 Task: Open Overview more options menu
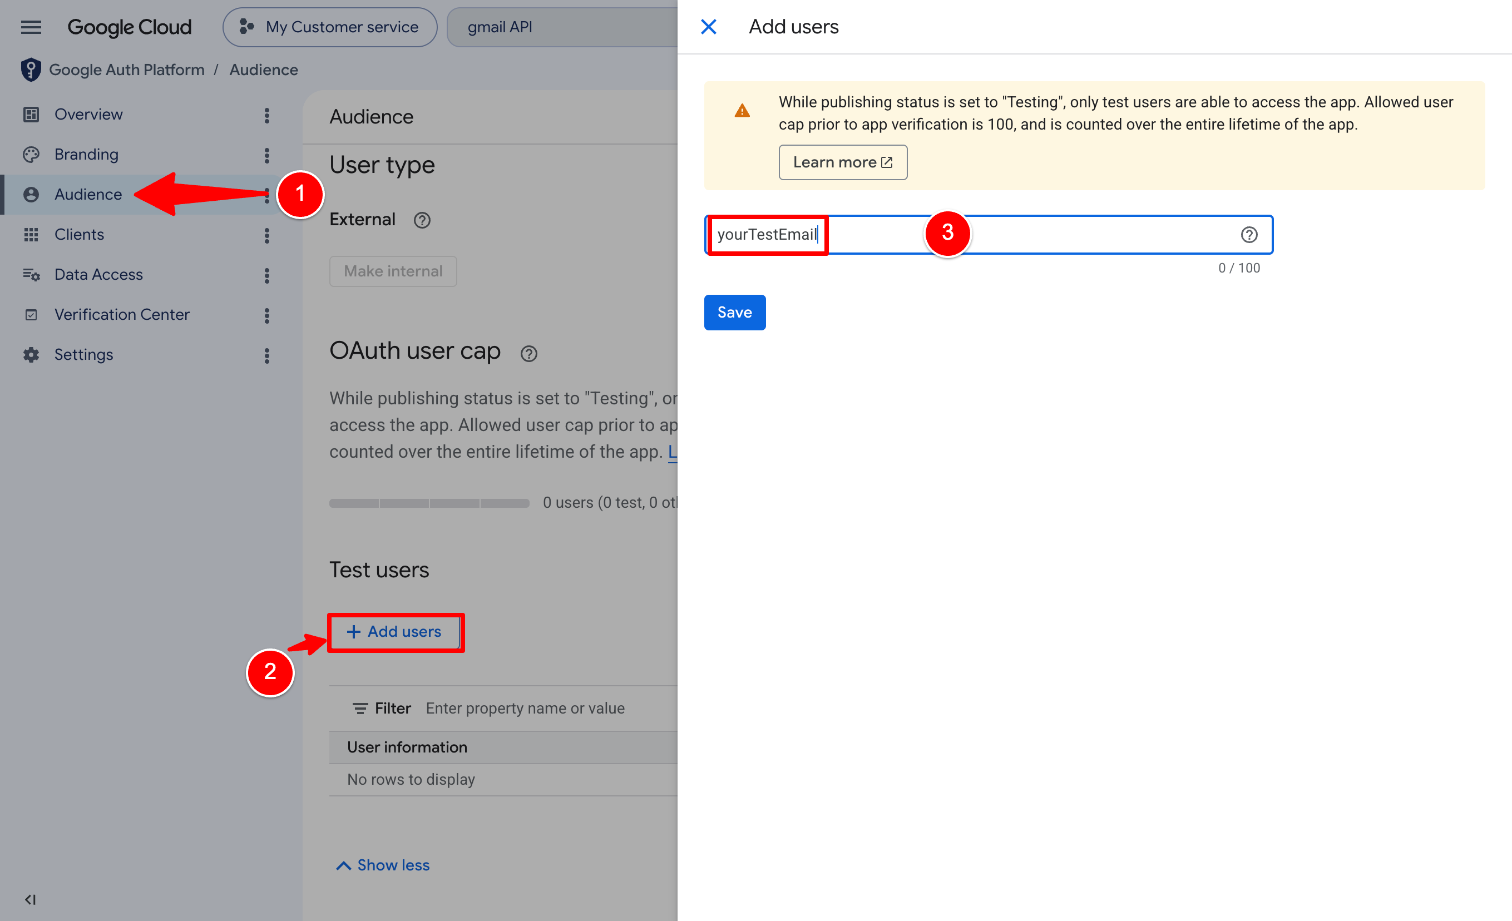267,115
